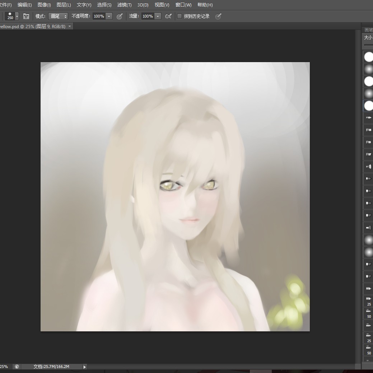The image size is (373, 373).
Task: Open the brush preset picker dropdown arrow
Action: click(x=17, y=16)
